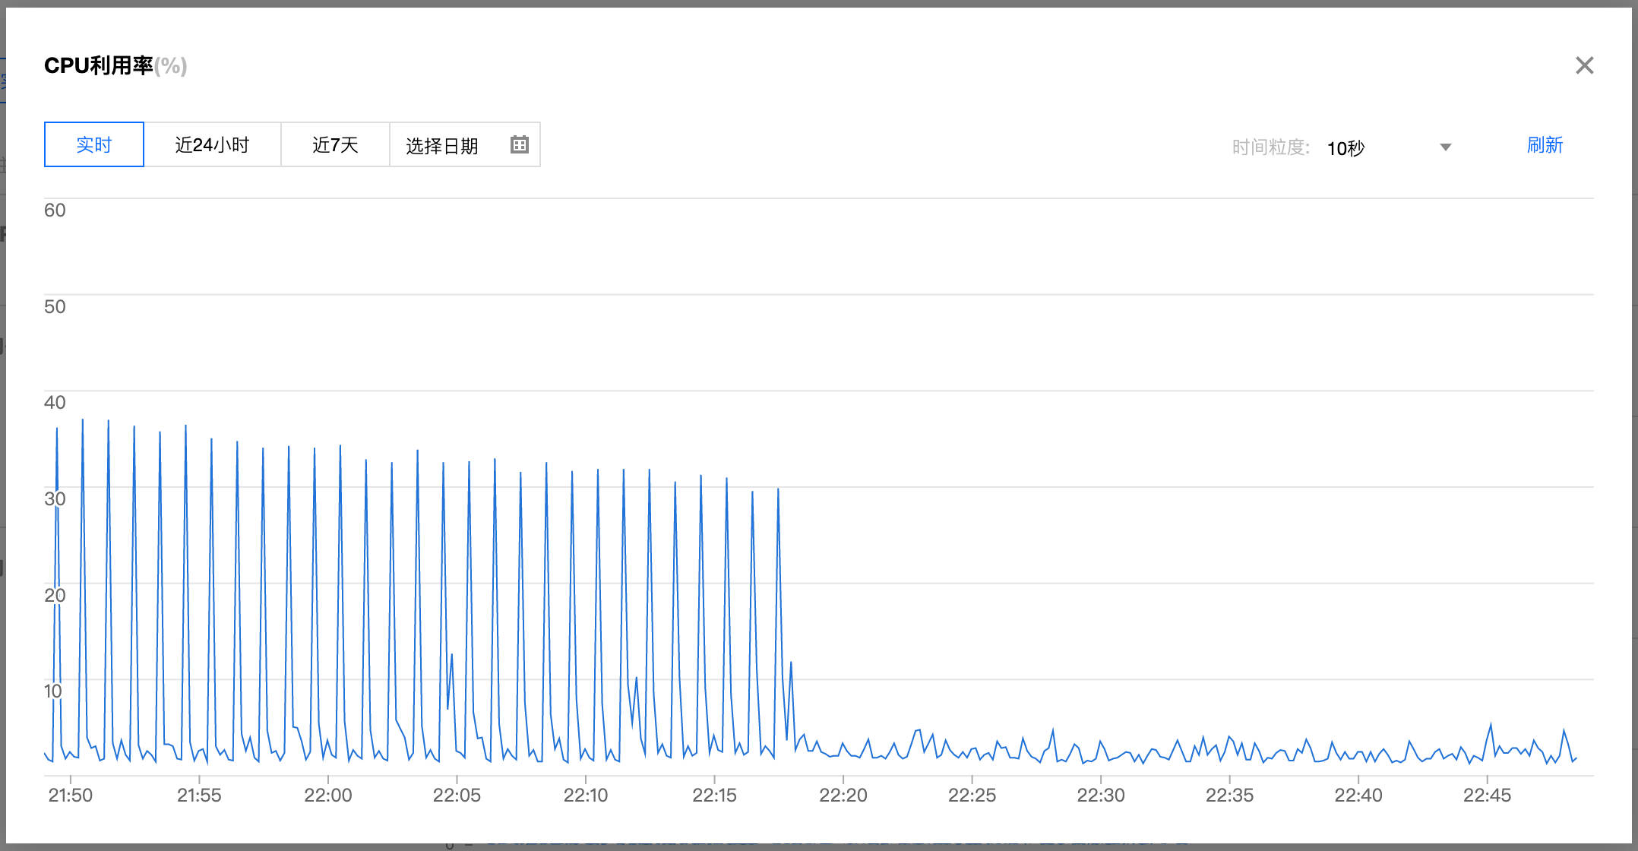Click the 22:20 x-axis label
Image resolution: width=1638 pixels, height=851 pixels.
(x=843, y=795)
